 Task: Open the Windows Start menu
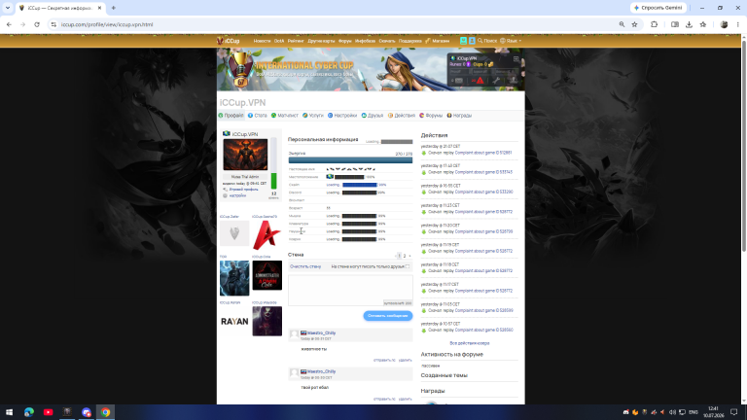[9, 412]
